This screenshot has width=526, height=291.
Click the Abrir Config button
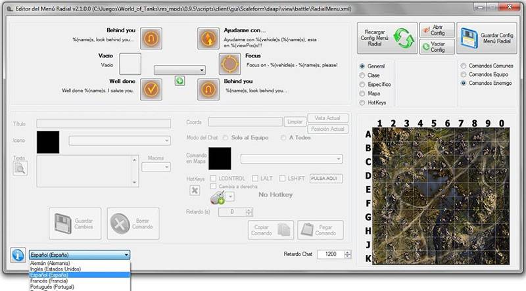[x=437, y=31]
